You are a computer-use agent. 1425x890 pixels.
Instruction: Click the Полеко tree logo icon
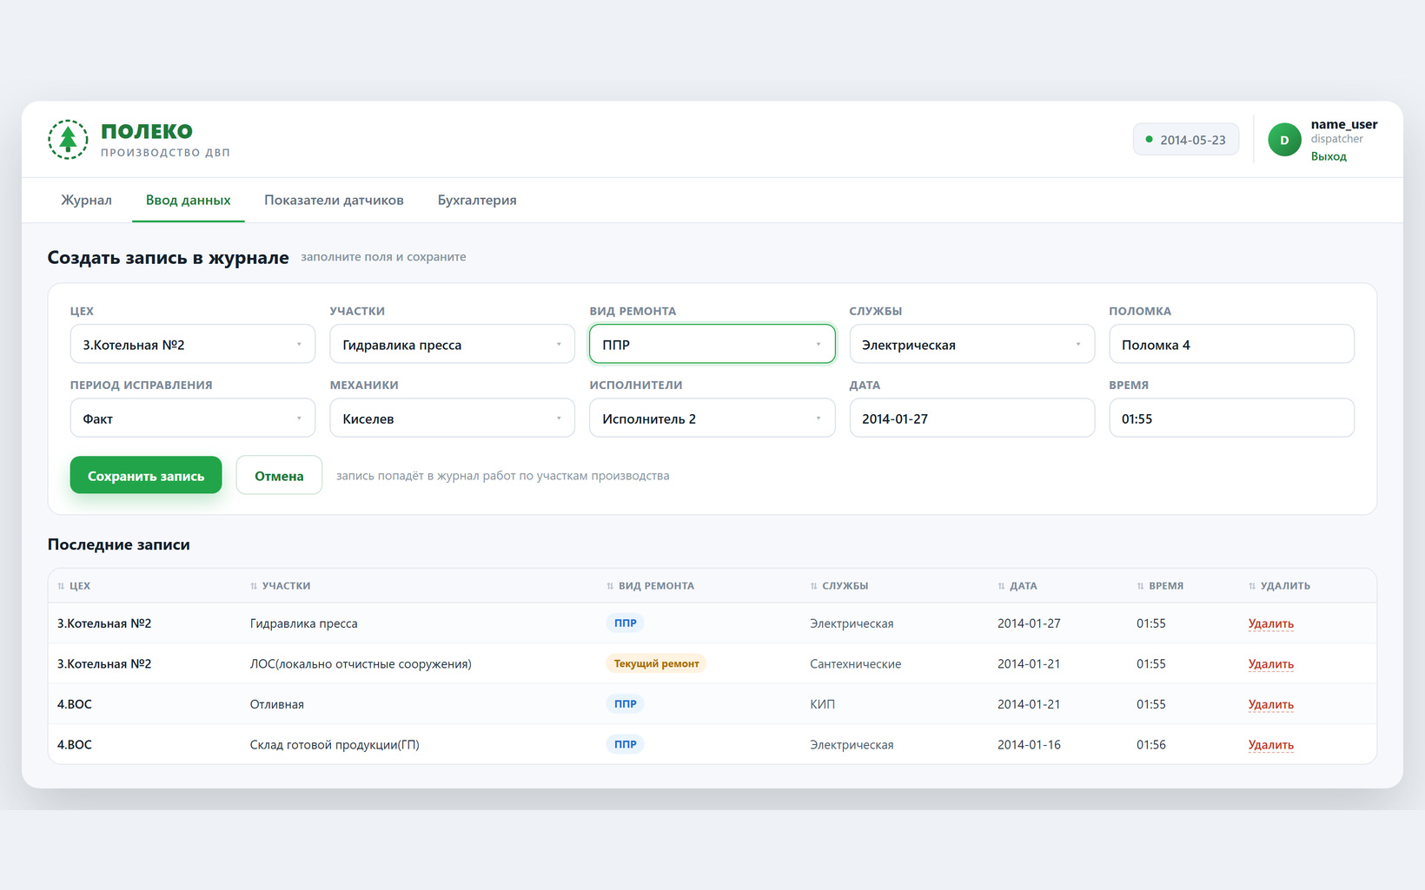[x=68, y=139]
